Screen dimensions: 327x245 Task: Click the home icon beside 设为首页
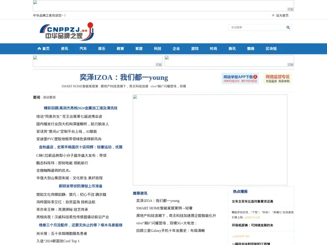point(273,15)
